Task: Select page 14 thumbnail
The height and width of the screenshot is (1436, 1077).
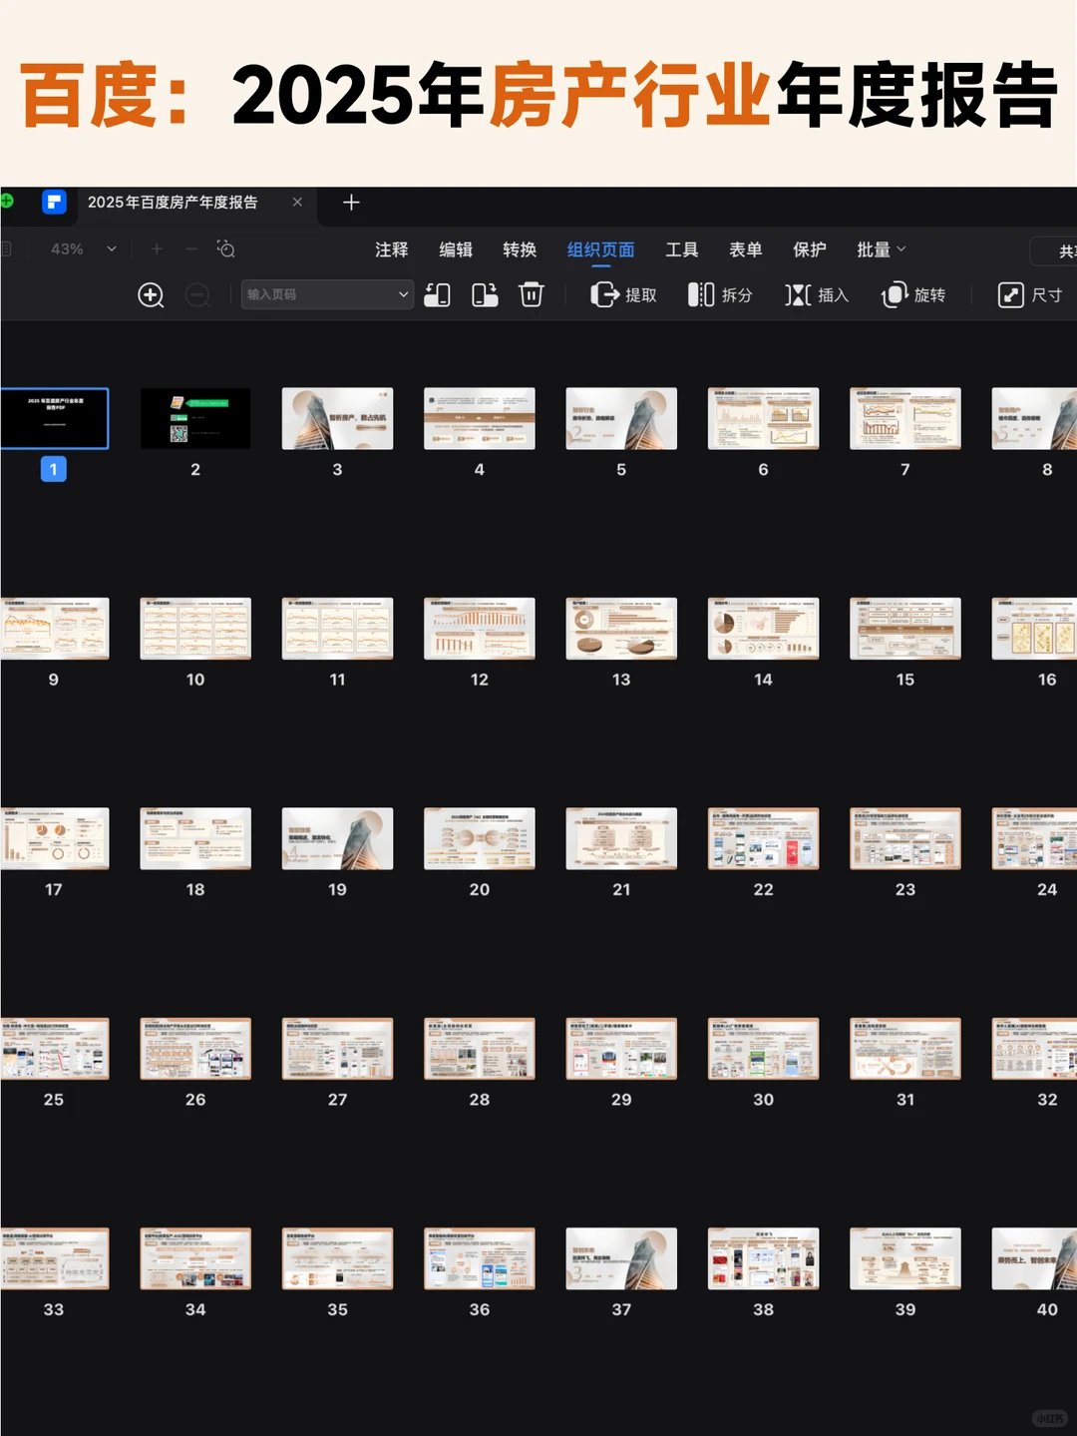Action: tap(763, 629)
